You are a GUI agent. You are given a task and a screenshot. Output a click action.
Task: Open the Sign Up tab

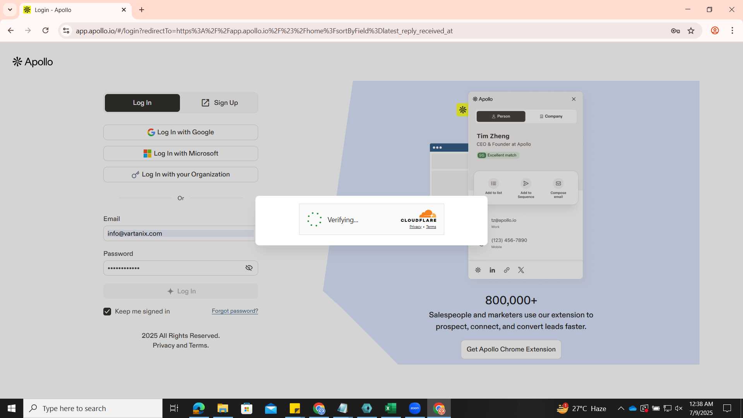point(219,103)
